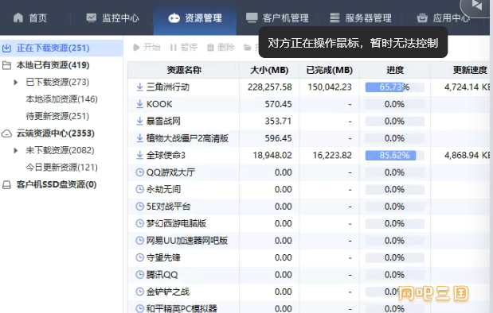
Task: Select 正在下载资源(251) in sidebar
Action: pos(61,48)
